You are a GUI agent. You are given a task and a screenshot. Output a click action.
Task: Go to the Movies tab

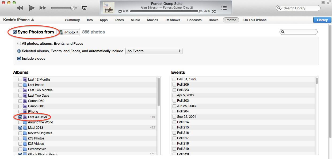(x=152, y=20)
